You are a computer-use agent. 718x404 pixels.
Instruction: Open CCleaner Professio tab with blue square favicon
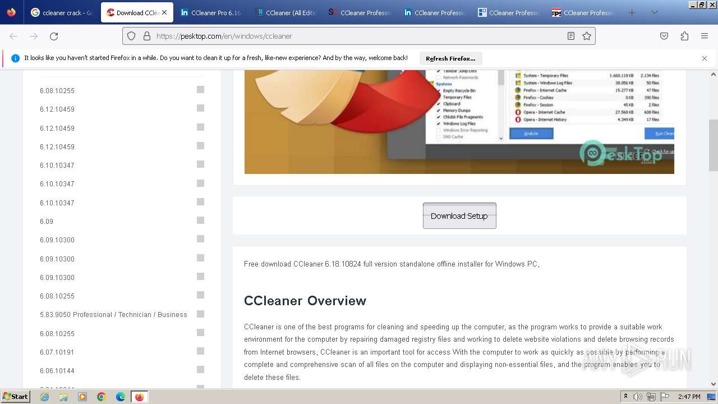tap(509, 12)
